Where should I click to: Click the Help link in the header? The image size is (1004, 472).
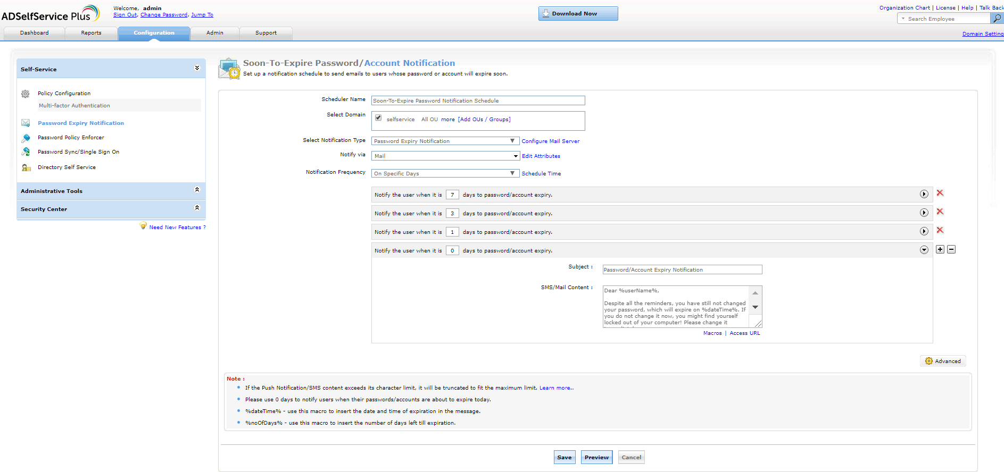[967, 8]
